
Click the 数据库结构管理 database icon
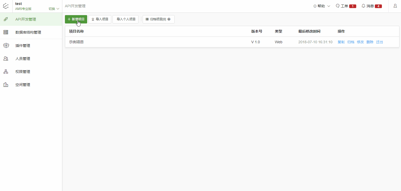pyautogui.click(x=6, y=32)
